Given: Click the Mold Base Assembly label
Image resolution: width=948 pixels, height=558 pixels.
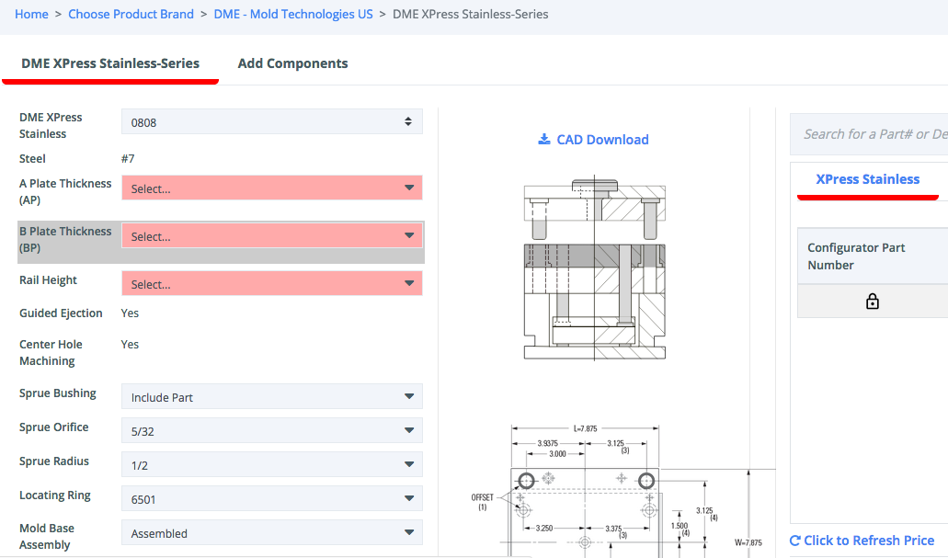Looking at the screenshot, I should point(47,536).
